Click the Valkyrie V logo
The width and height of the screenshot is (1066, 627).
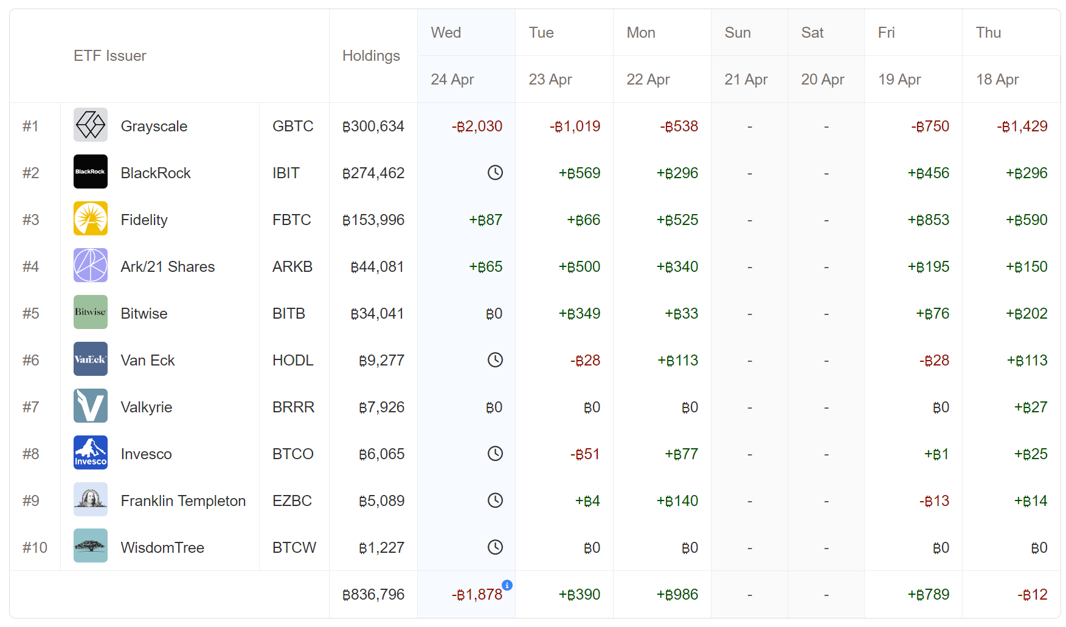90,406
